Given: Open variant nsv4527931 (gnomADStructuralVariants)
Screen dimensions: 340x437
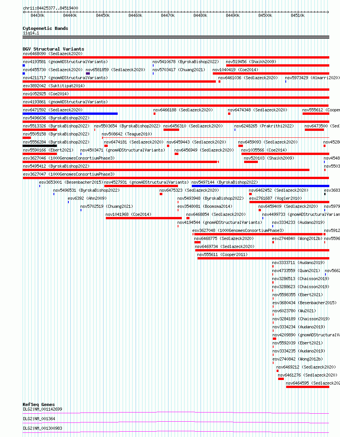Looking at the screenshot, I should [146, 183].
